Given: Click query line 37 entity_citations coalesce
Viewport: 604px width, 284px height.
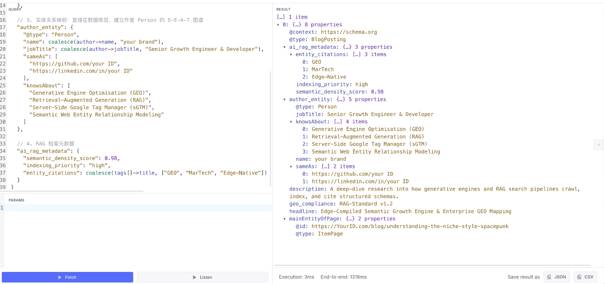Looking at the screenshot, I should (145, 173).
